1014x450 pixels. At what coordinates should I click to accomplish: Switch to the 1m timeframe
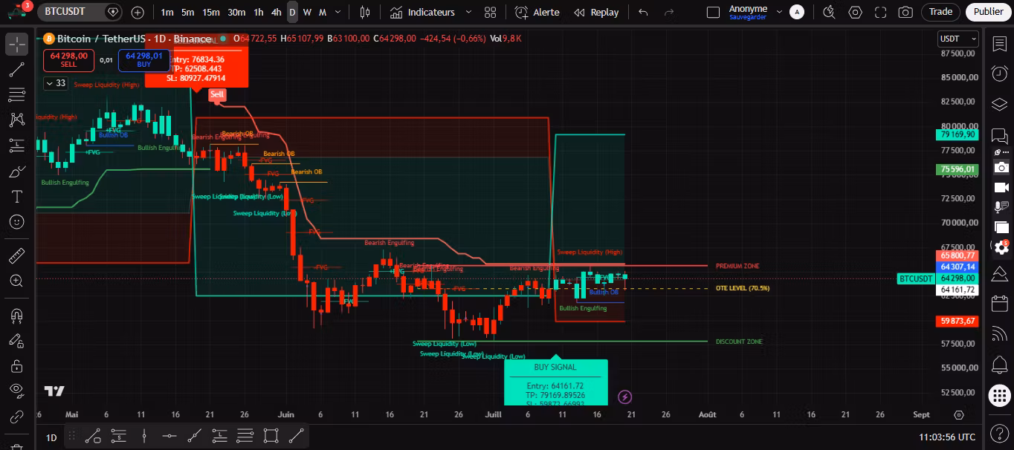click(167, 12)
